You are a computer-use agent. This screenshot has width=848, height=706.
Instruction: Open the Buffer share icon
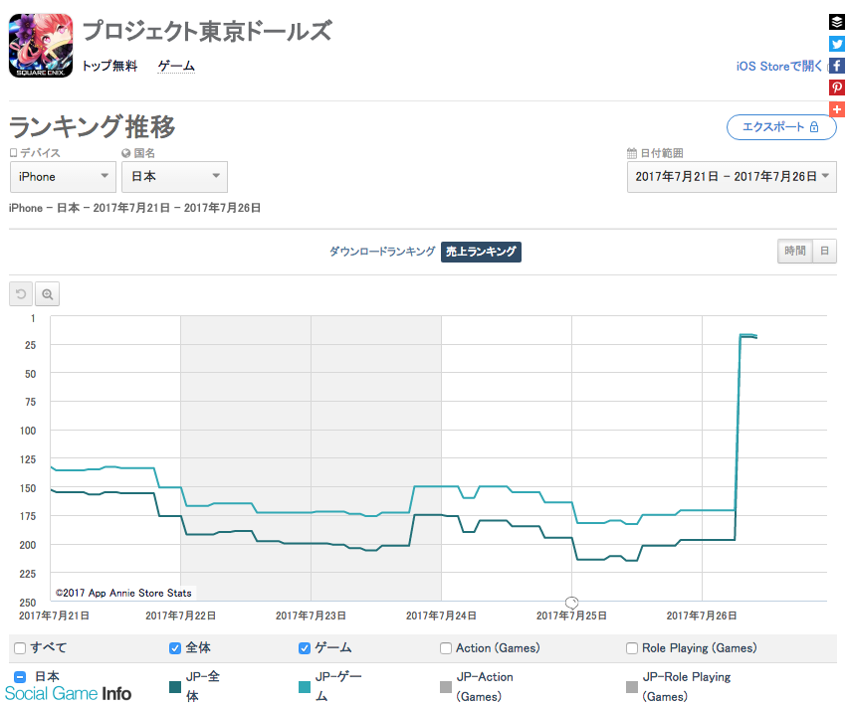point(837,22)
